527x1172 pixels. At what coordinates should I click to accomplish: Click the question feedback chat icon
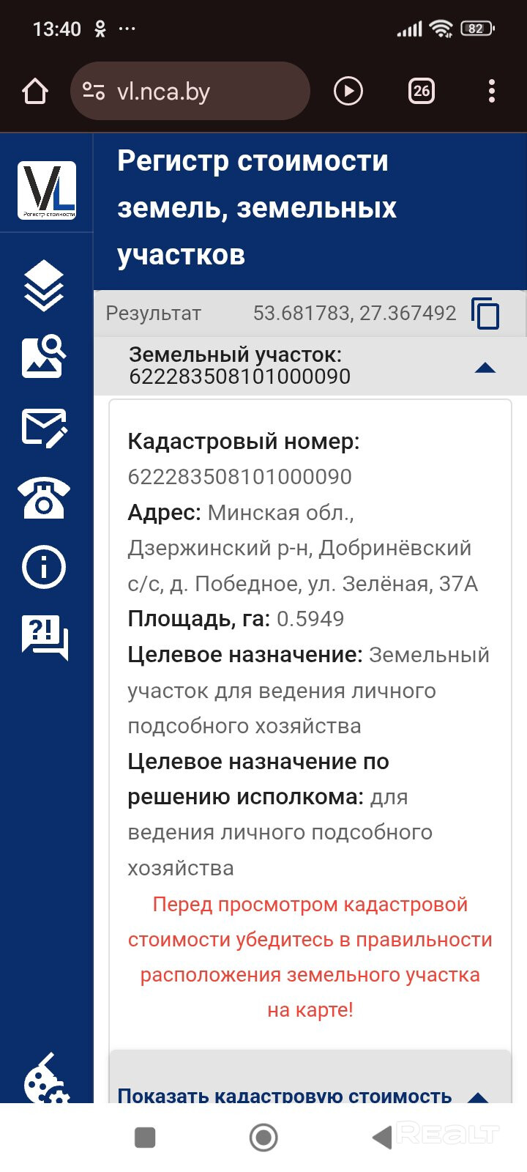45,637
